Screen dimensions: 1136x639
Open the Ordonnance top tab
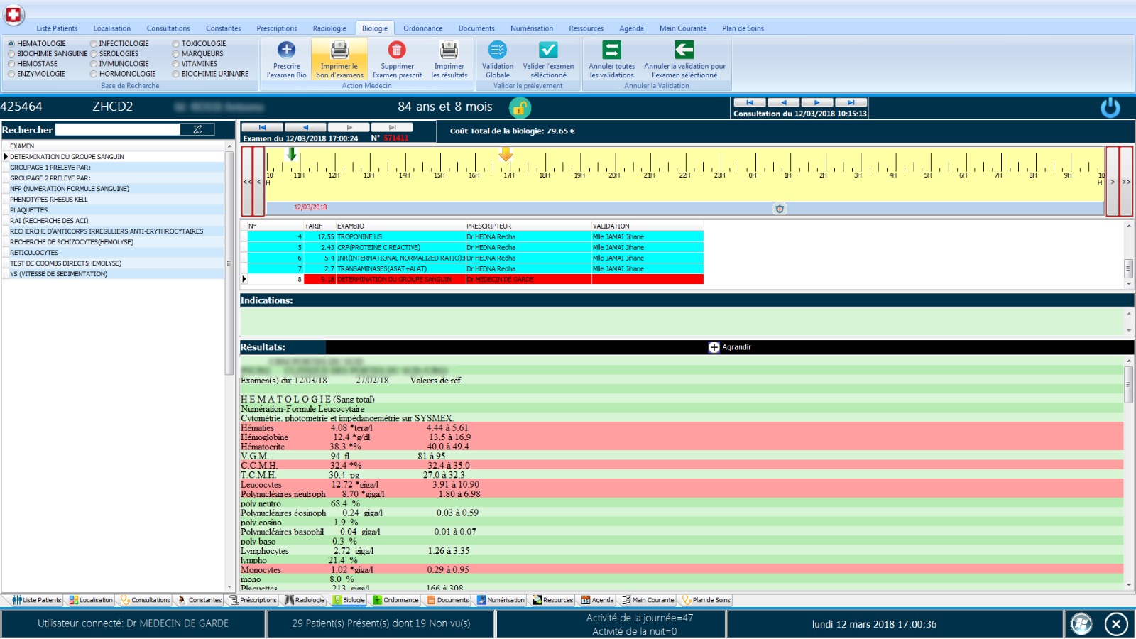coord(423,28)
